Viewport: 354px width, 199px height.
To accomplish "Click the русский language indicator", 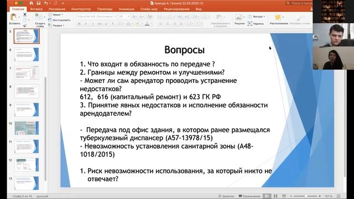I will coord(43,196).
